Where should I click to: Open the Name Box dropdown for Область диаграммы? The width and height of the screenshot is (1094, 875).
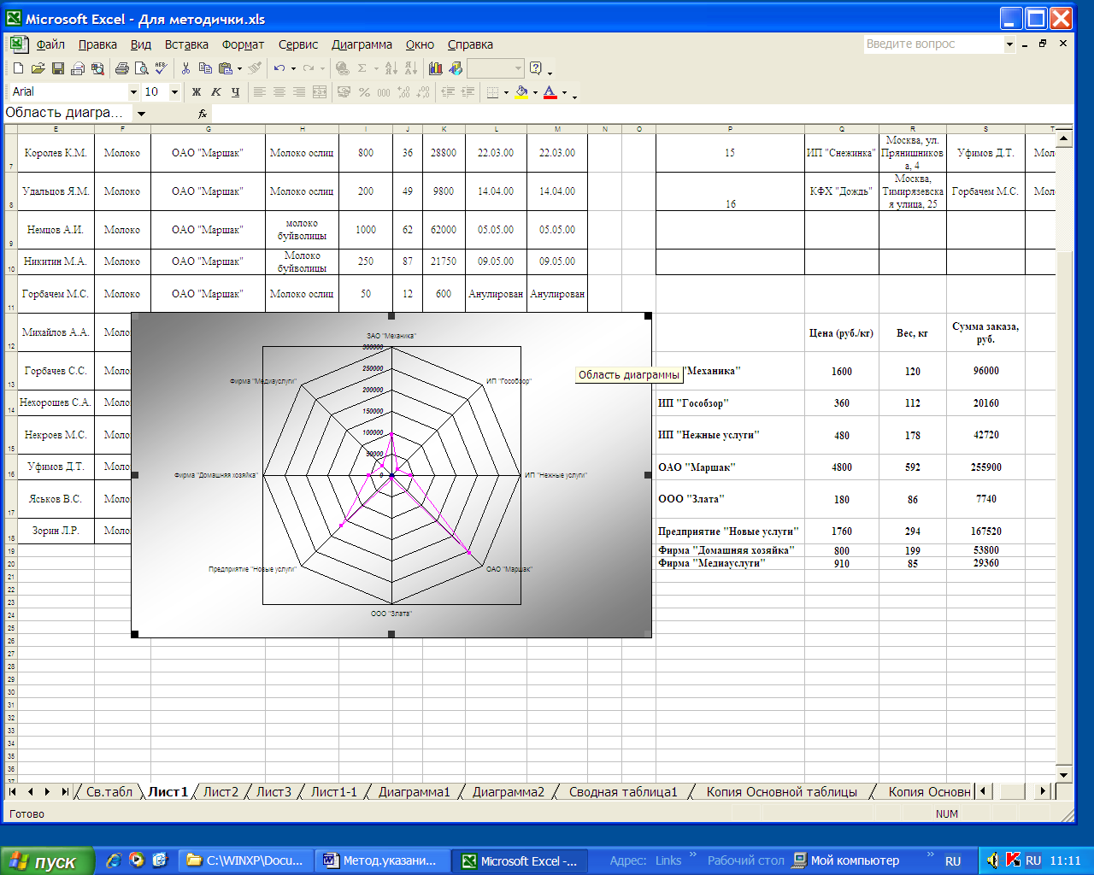coord(141,113)
